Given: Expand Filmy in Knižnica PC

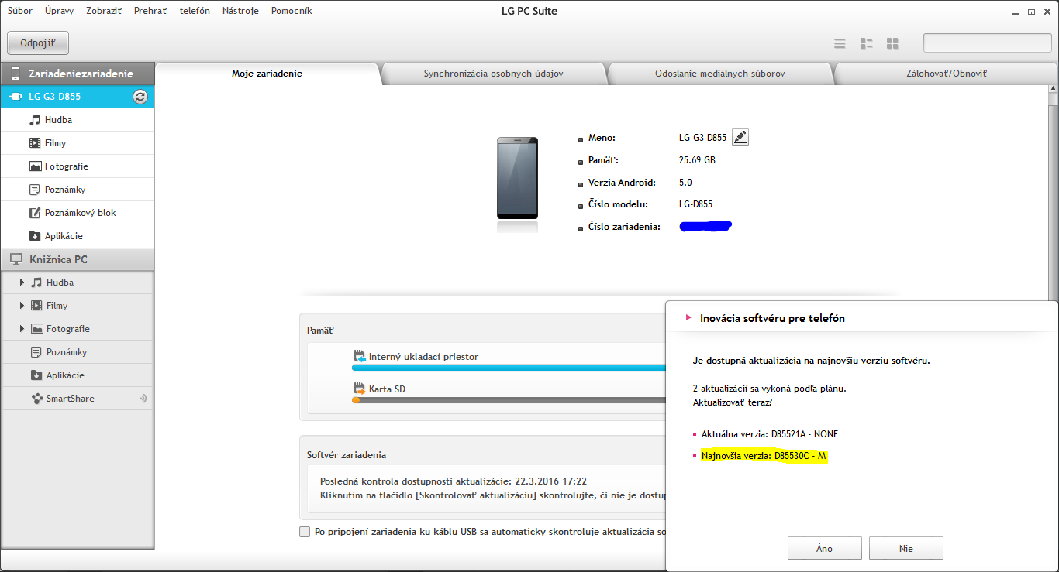Looking at the screenshot, I should pos(22,306).
